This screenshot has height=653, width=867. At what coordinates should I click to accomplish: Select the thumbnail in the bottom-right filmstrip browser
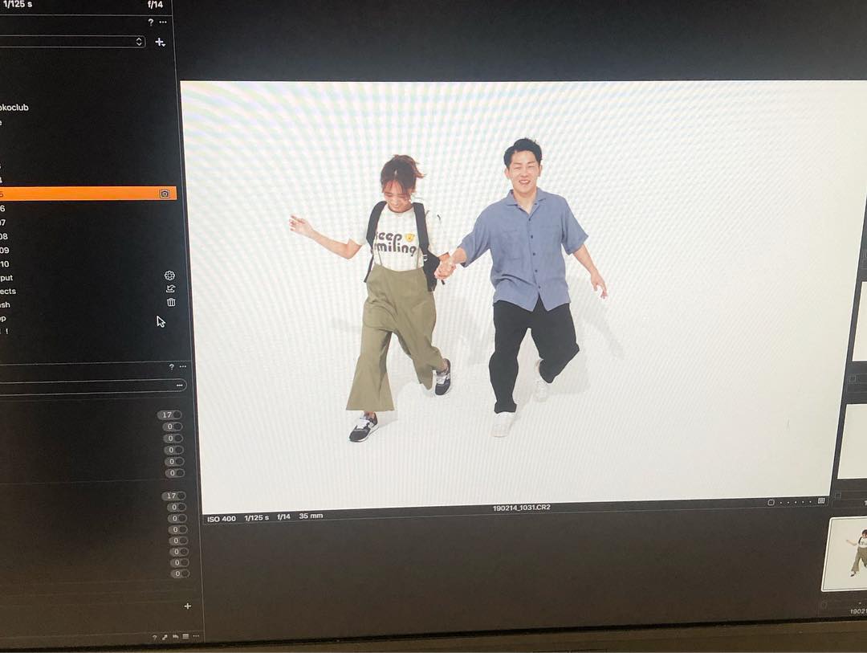845,553
